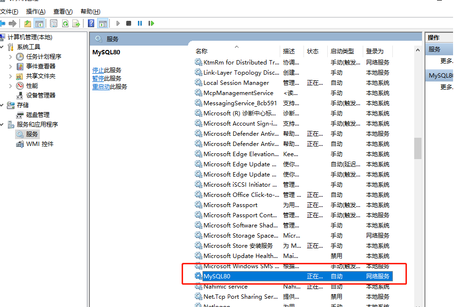Open the 文件(F) menu
This screenshot has width=455, height=307.
click(x=9, y=12)
